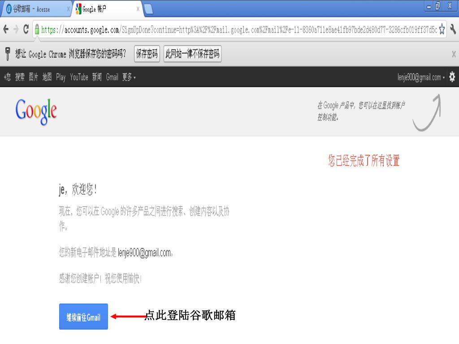Click 此网站一律不保存密码 button
Image resolution: width=459 pixels, height=344 pixels.
click(192, 54)
